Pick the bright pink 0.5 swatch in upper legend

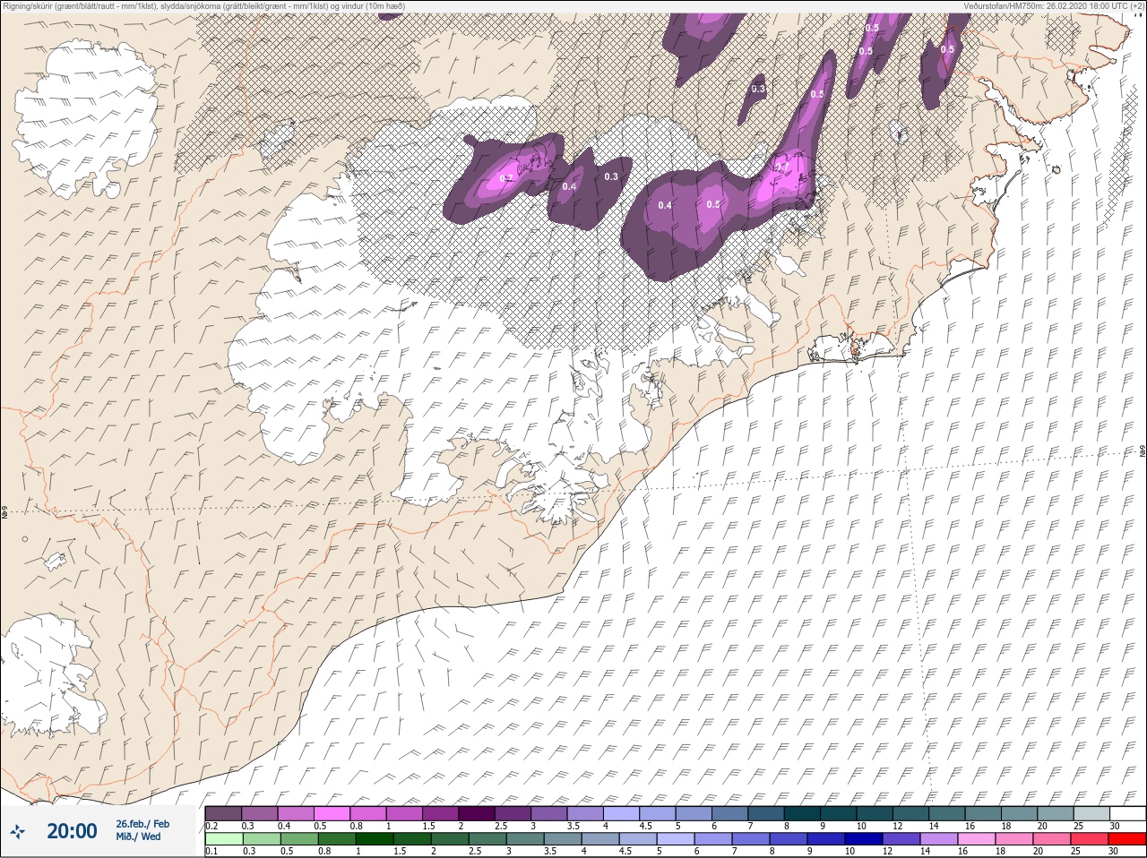tap(332, 813)
